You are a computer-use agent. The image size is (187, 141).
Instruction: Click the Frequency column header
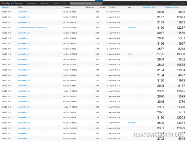[x=90, y=7]
